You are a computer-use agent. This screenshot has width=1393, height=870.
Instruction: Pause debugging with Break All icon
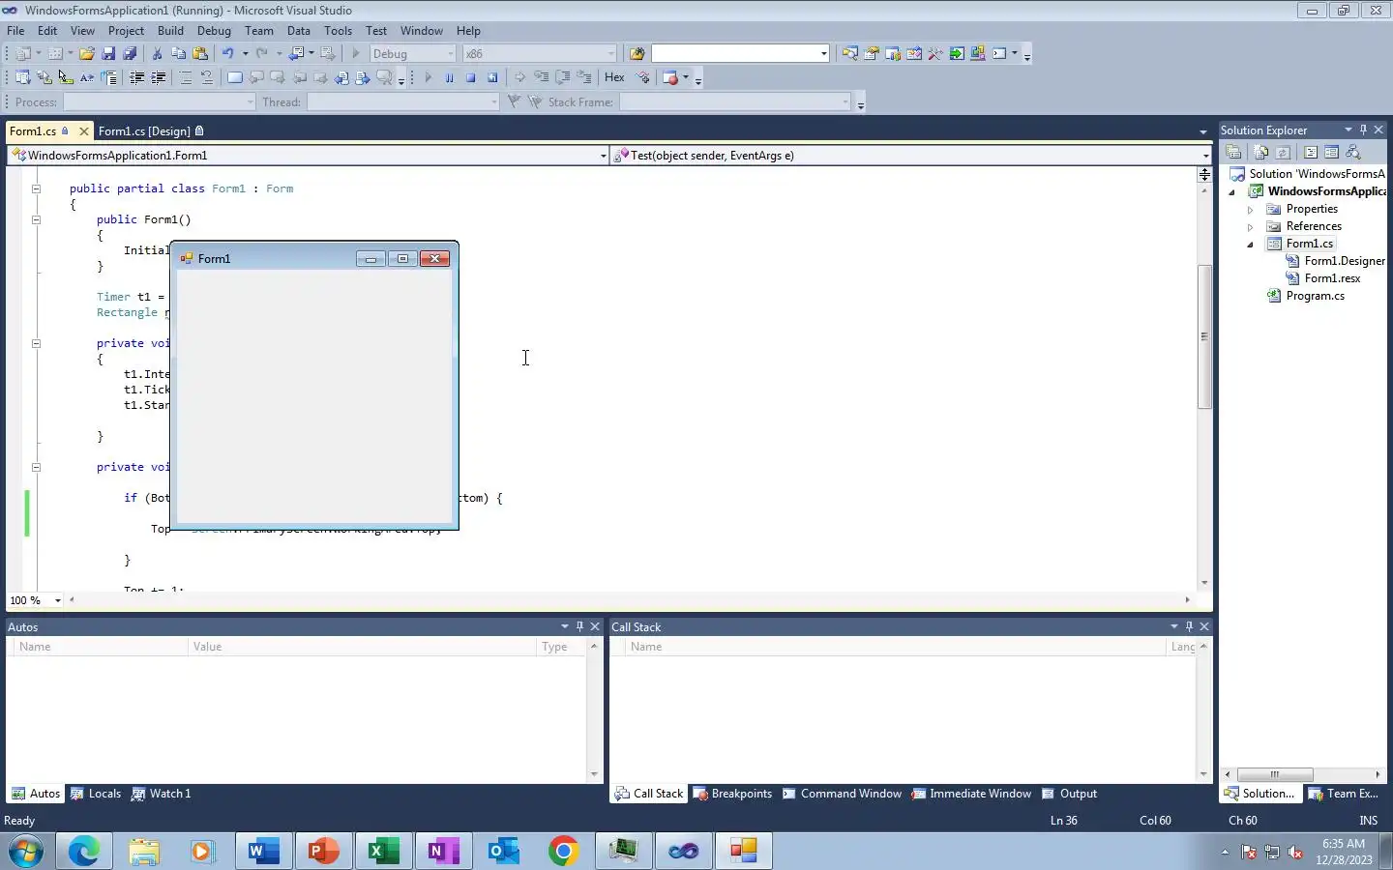click(449, 77)
